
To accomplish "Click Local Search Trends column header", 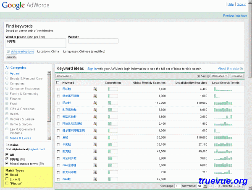I will 226,83.
